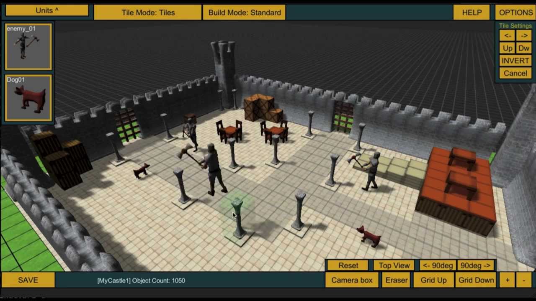Toggle the Camera box
Viewport: 536px width, 301px height.
point(352,280)
